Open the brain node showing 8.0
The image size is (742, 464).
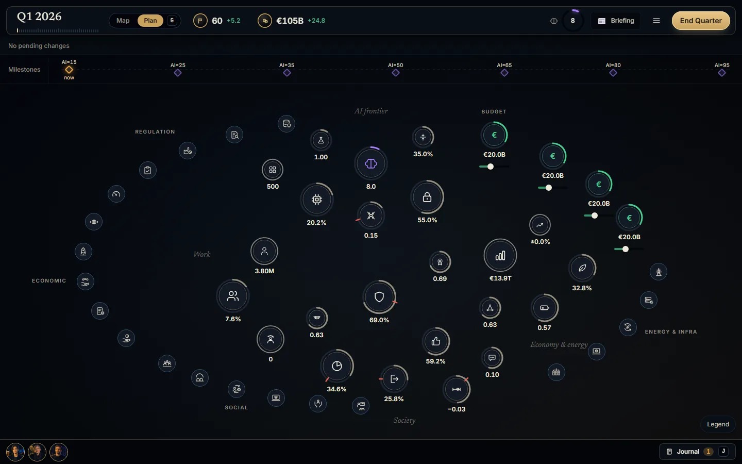[371, 163]
